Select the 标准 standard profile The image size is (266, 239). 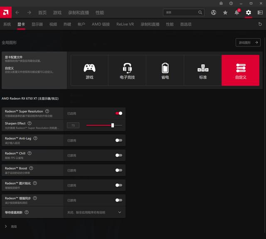pyautogui.click(x=203, y=70)
